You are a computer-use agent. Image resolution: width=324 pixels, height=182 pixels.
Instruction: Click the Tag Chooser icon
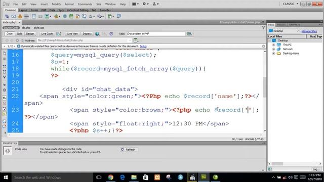click(119, 16)
